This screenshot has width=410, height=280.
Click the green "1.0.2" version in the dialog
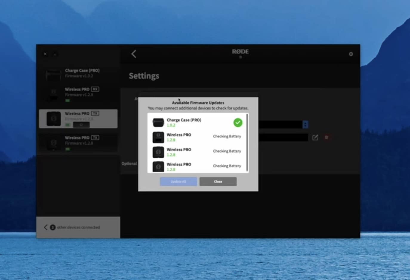(x=171, y=125)
